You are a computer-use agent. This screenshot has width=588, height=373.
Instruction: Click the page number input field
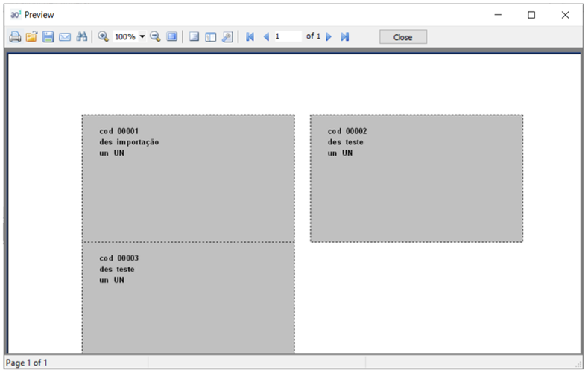click(287, 36)
